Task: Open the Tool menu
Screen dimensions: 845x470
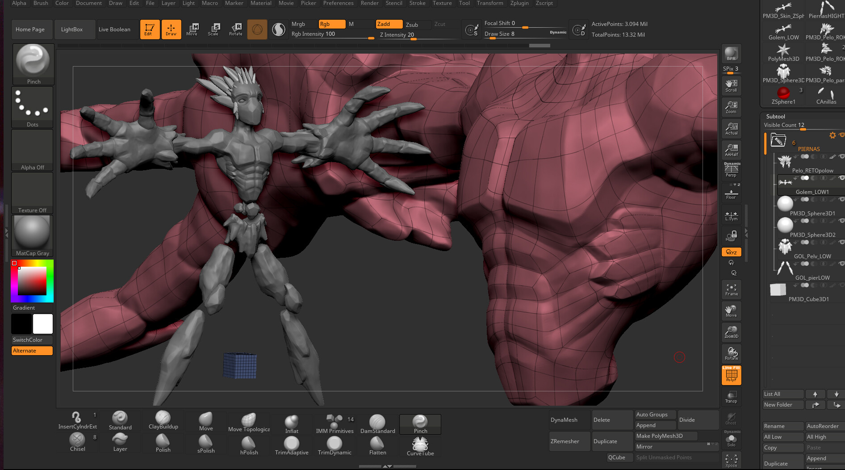Action: point(464,3)
